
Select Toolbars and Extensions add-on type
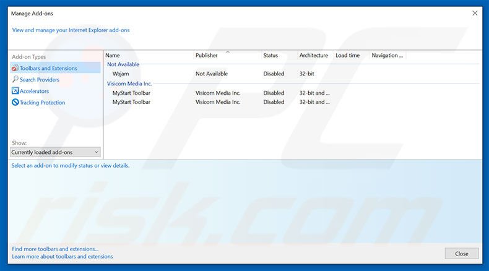[x=55, y=67]
